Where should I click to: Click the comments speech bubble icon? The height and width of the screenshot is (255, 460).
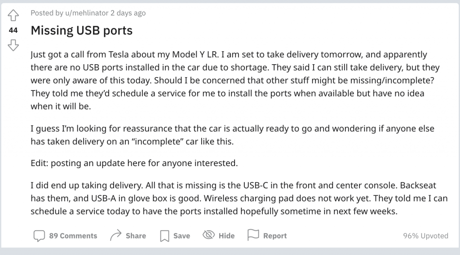click(x=39, y=235)
